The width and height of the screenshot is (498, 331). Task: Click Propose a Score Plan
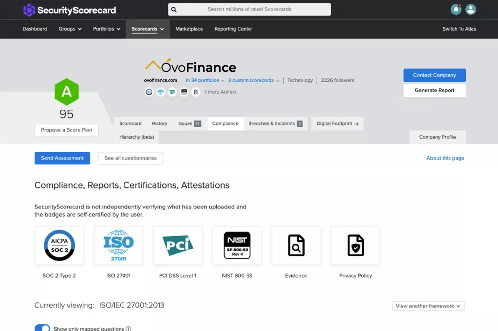(x=66, y=130)
